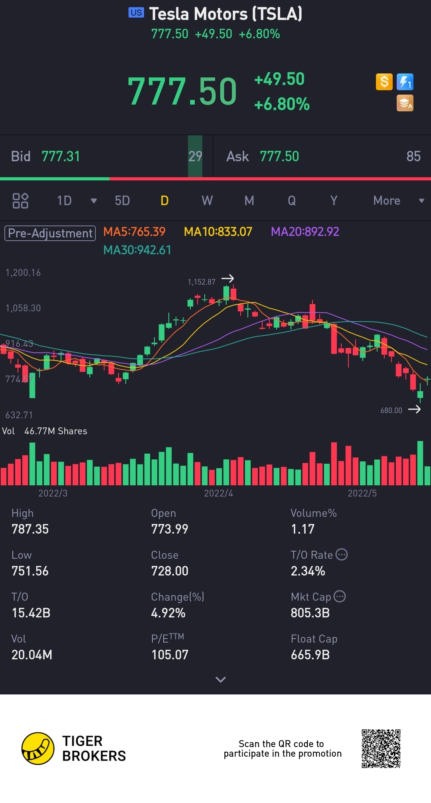Tap the orange stacked layers icon
431x803 pixels.
[x=405, y=103]
